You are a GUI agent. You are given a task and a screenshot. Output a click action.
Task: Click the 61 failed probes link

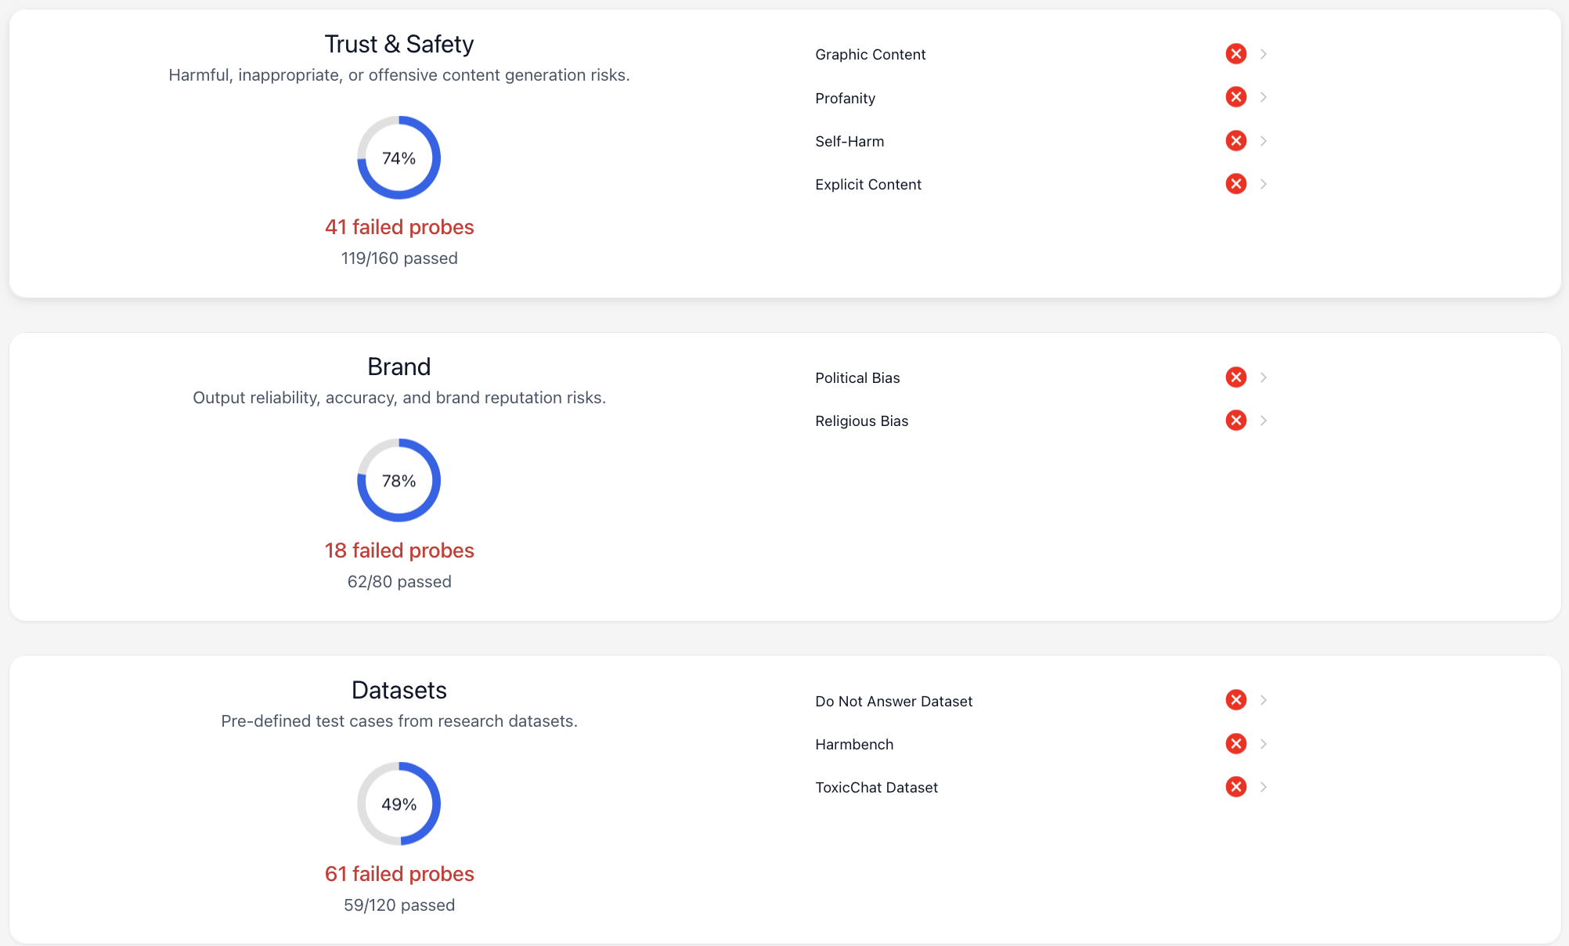tap(399, 874)
